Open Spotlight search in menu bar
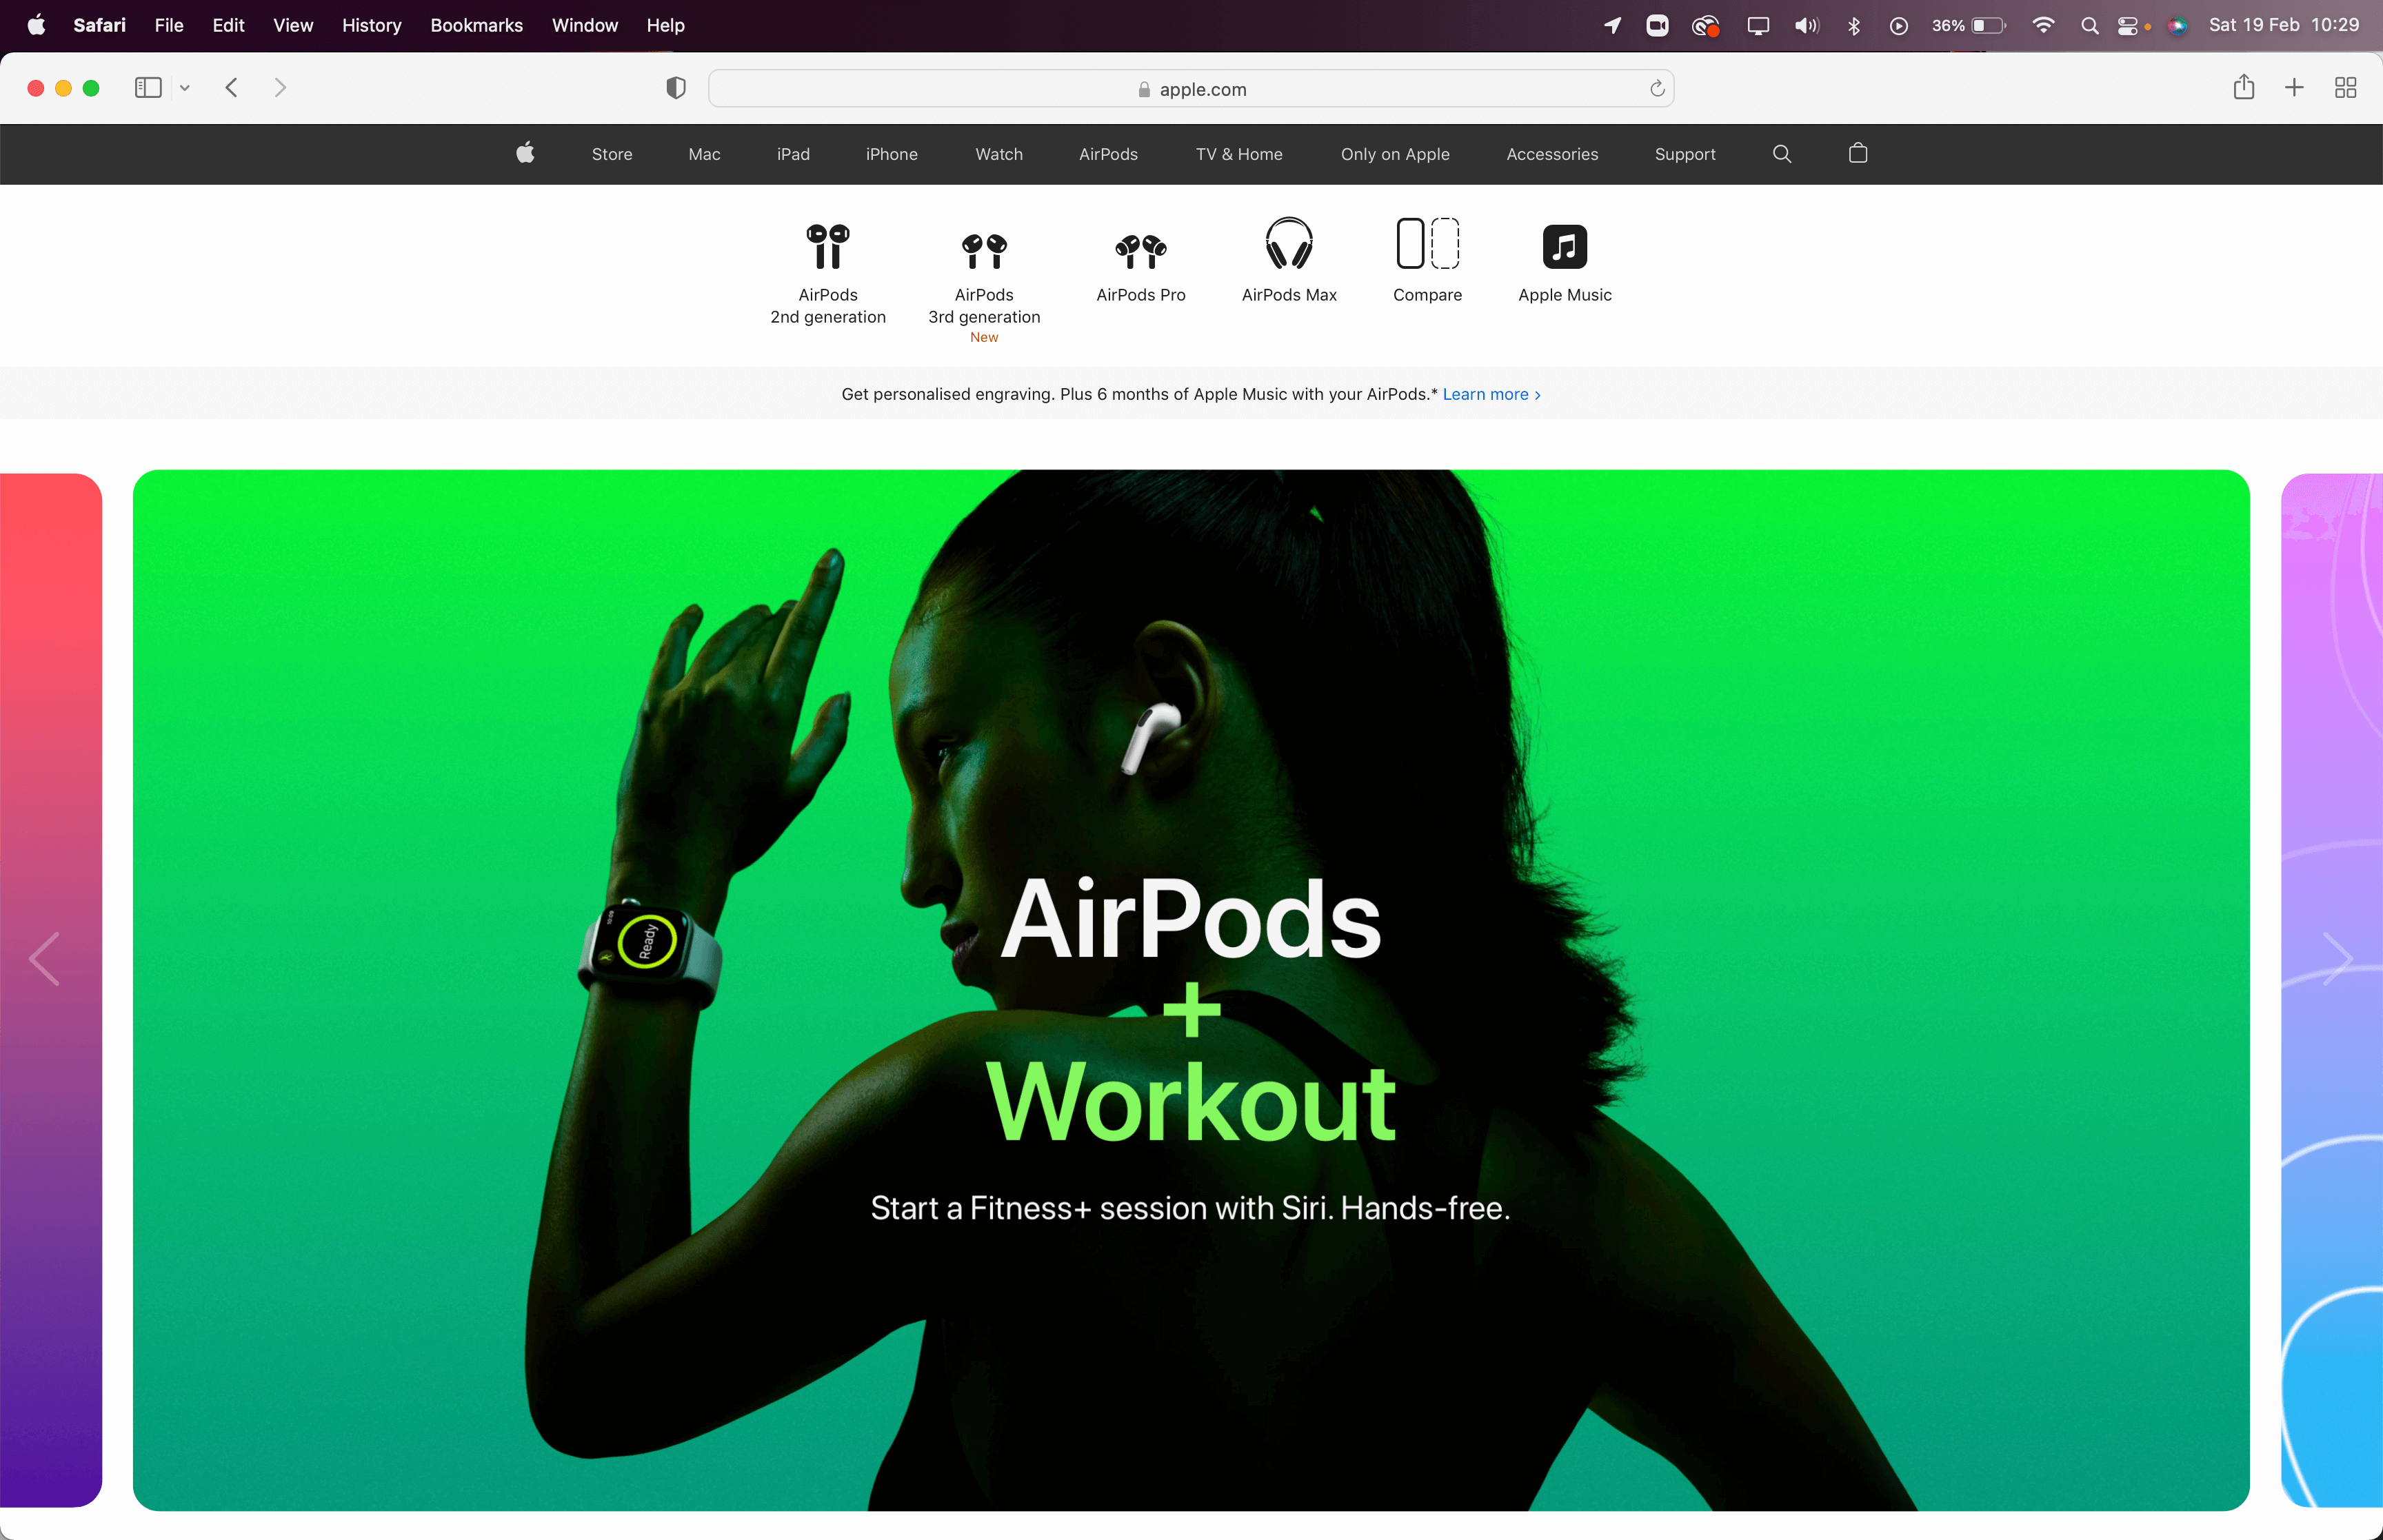Screen dimensions: 2383x1540 click(x=2089, y=26)
